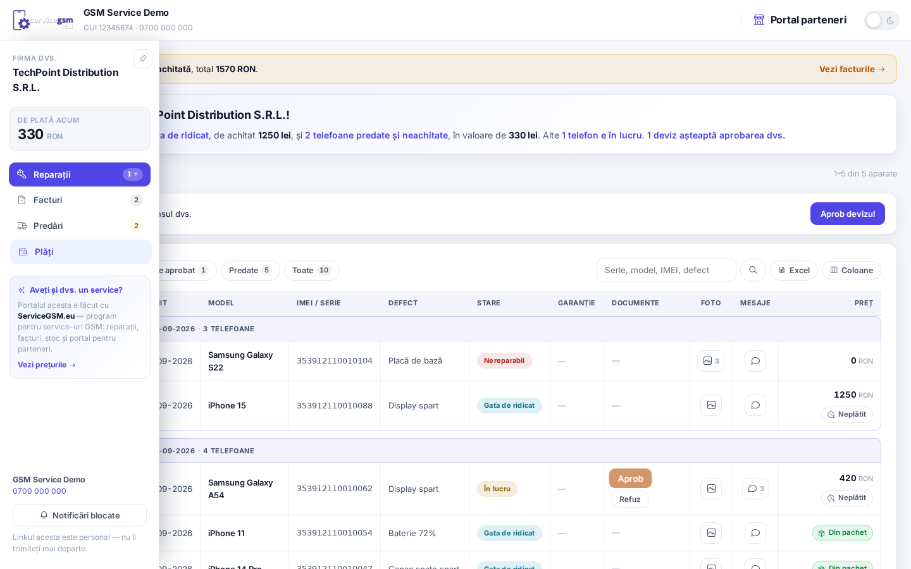Approve the Samsung Galaxy A54 quote with Aprob
Screen dimensions: 911x569
630,479
